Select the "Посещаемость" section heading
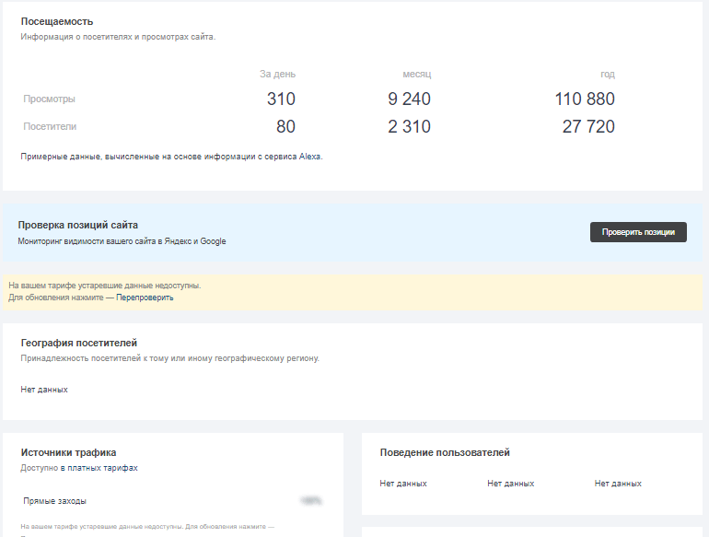Screen dimensions: 709x537 57,21
